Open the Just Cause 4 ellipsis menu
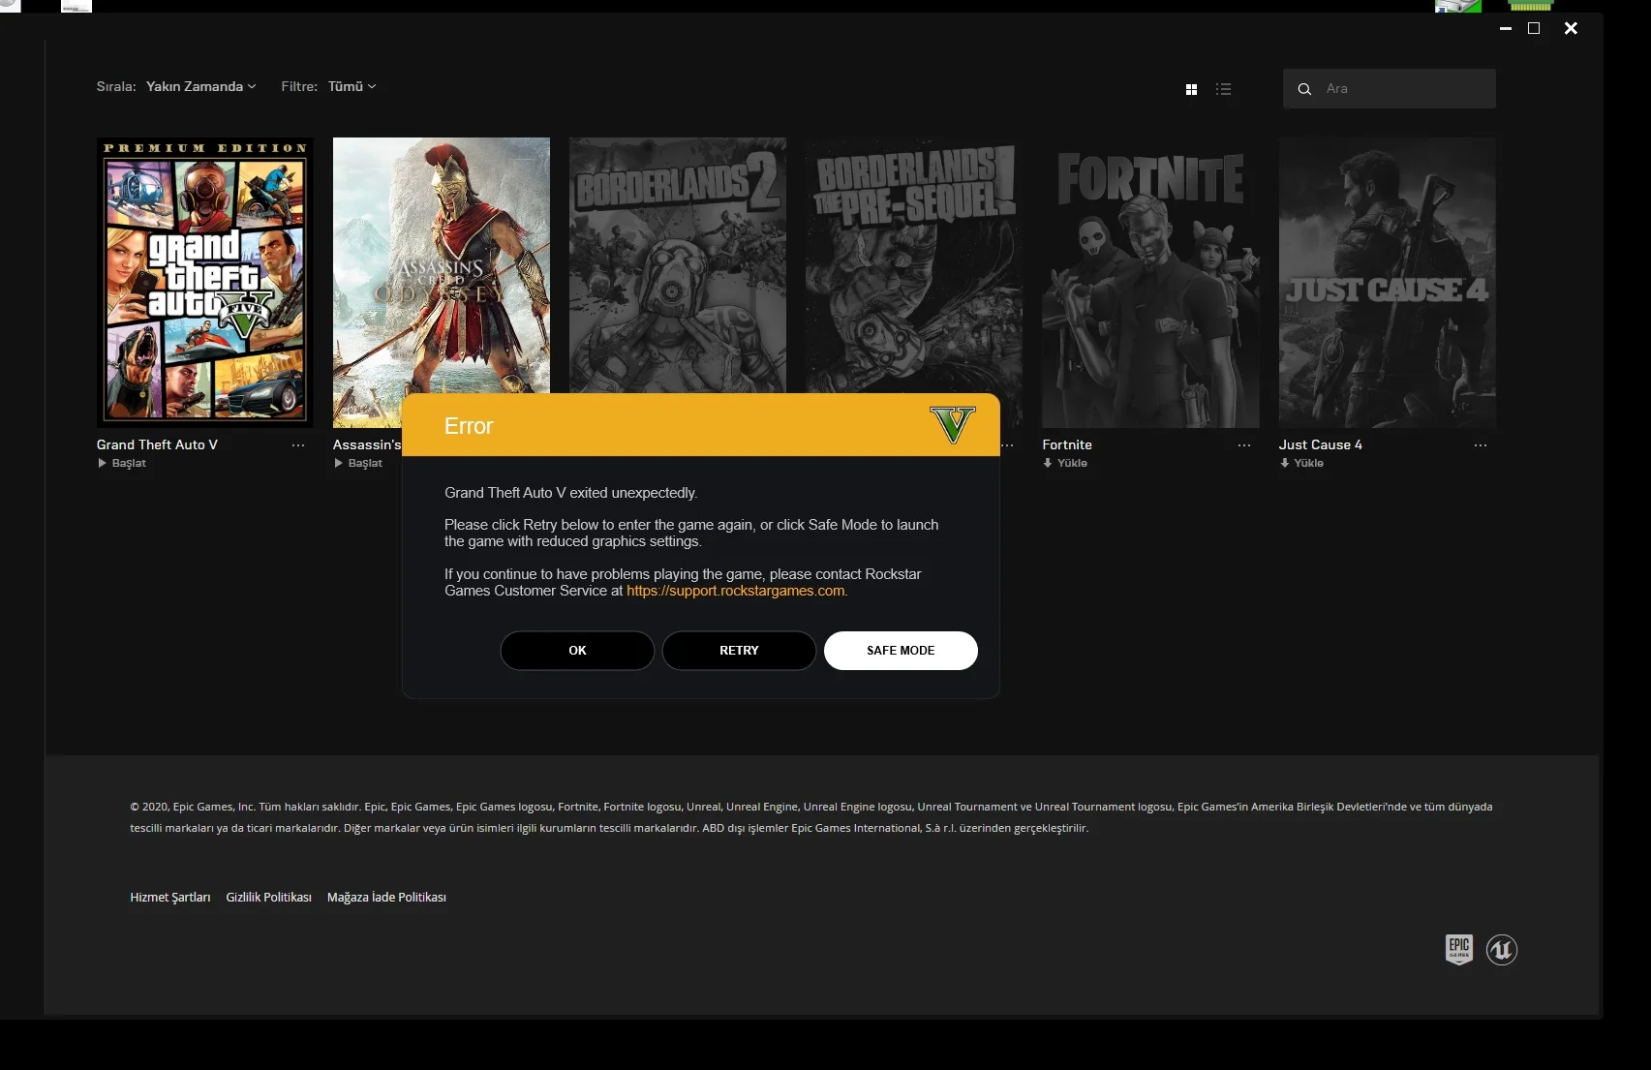Screen dimensions: 1651x1070 (1480, 444)
